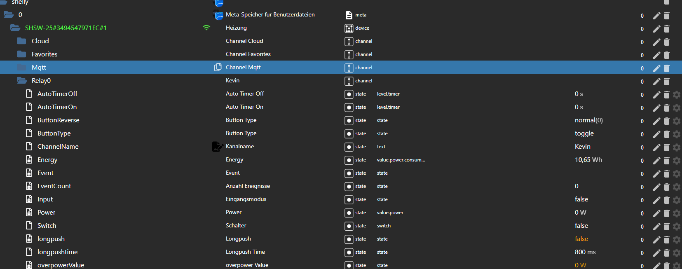Collapse the Relay0 folder
Image resolution: width=682 pixels, height=269 pixels.
pos(21,81)
